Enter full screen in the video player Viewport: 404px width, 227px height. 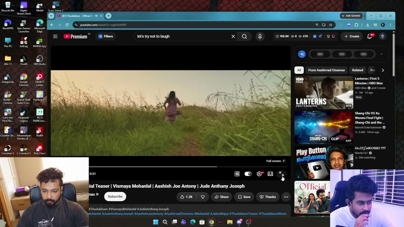[x=281, y=174]
